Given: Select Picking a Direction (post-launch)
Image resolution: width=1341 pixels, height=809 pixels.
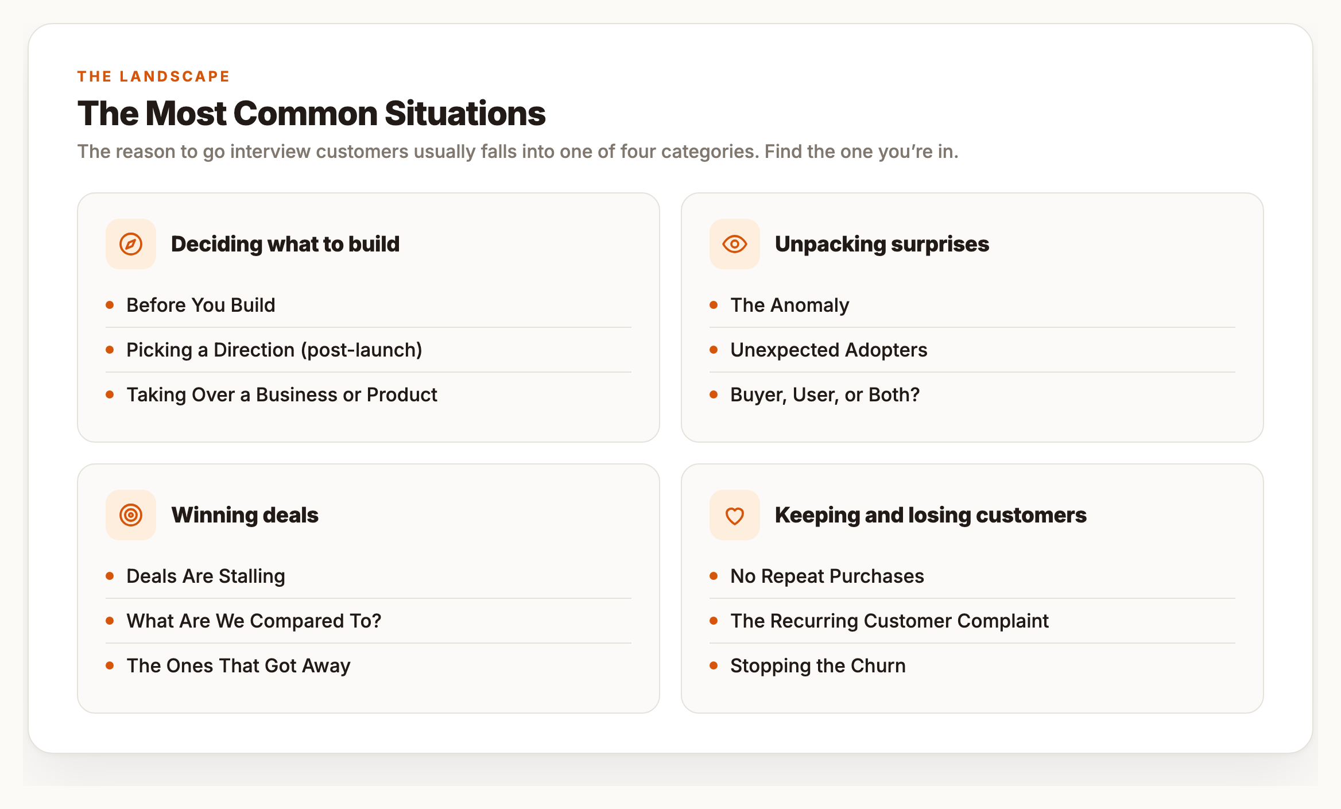Looking at the screenshot, I should click(x=369, y=350).
